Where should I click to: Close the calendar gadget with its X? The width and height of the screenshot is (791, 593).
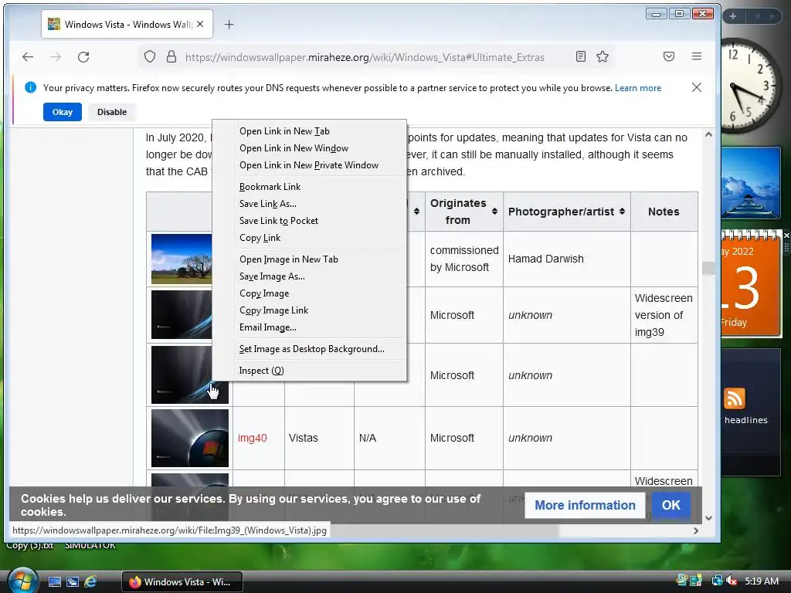pyautogui.click(x=786, y=236)
